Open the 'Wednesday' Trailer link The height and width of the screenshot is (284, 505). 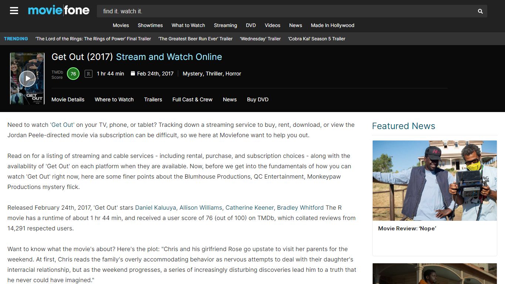260,39
